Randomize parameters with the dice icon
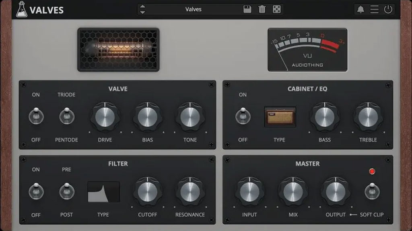The width and height of the screenshot is (412, 231). click(277, 9)
